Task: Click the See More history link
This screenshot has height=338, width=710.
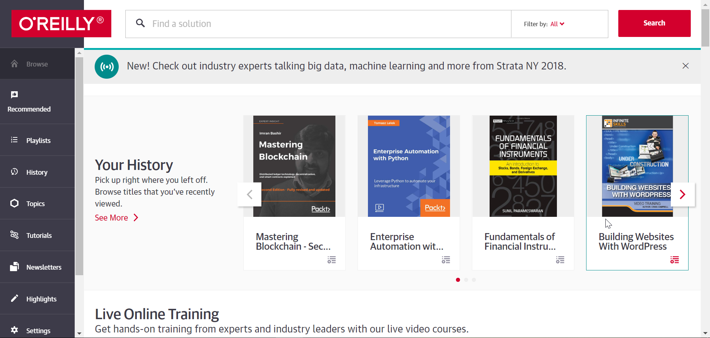Action: pyautogui.click(x=111, y=218)
